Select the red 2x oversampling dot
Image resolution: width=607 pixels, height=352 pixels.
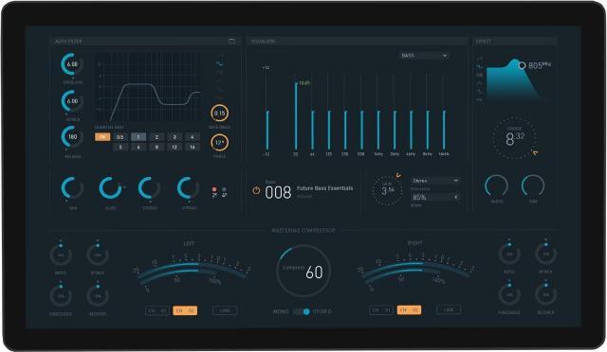214,189
